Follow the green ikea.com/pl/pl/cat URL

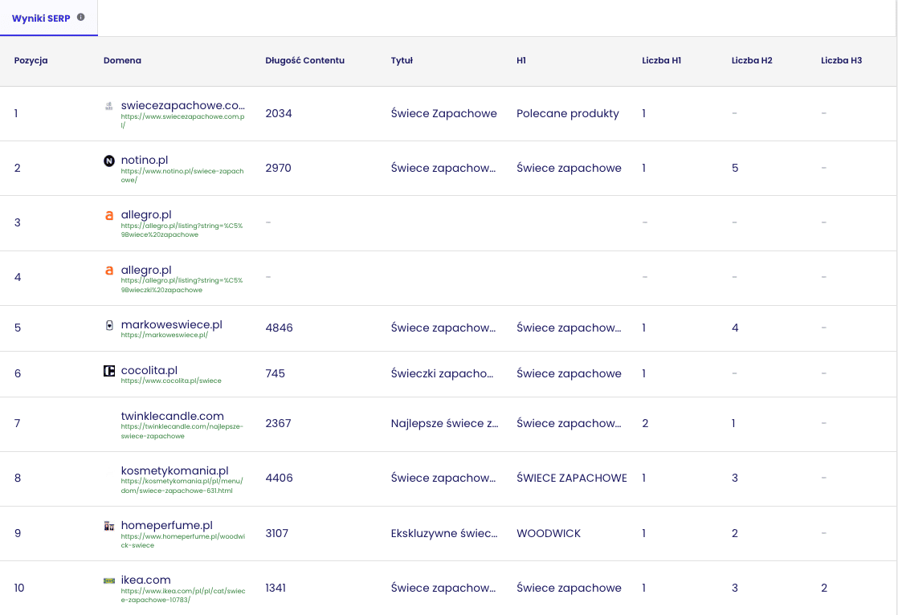click(x=182, y=596)
